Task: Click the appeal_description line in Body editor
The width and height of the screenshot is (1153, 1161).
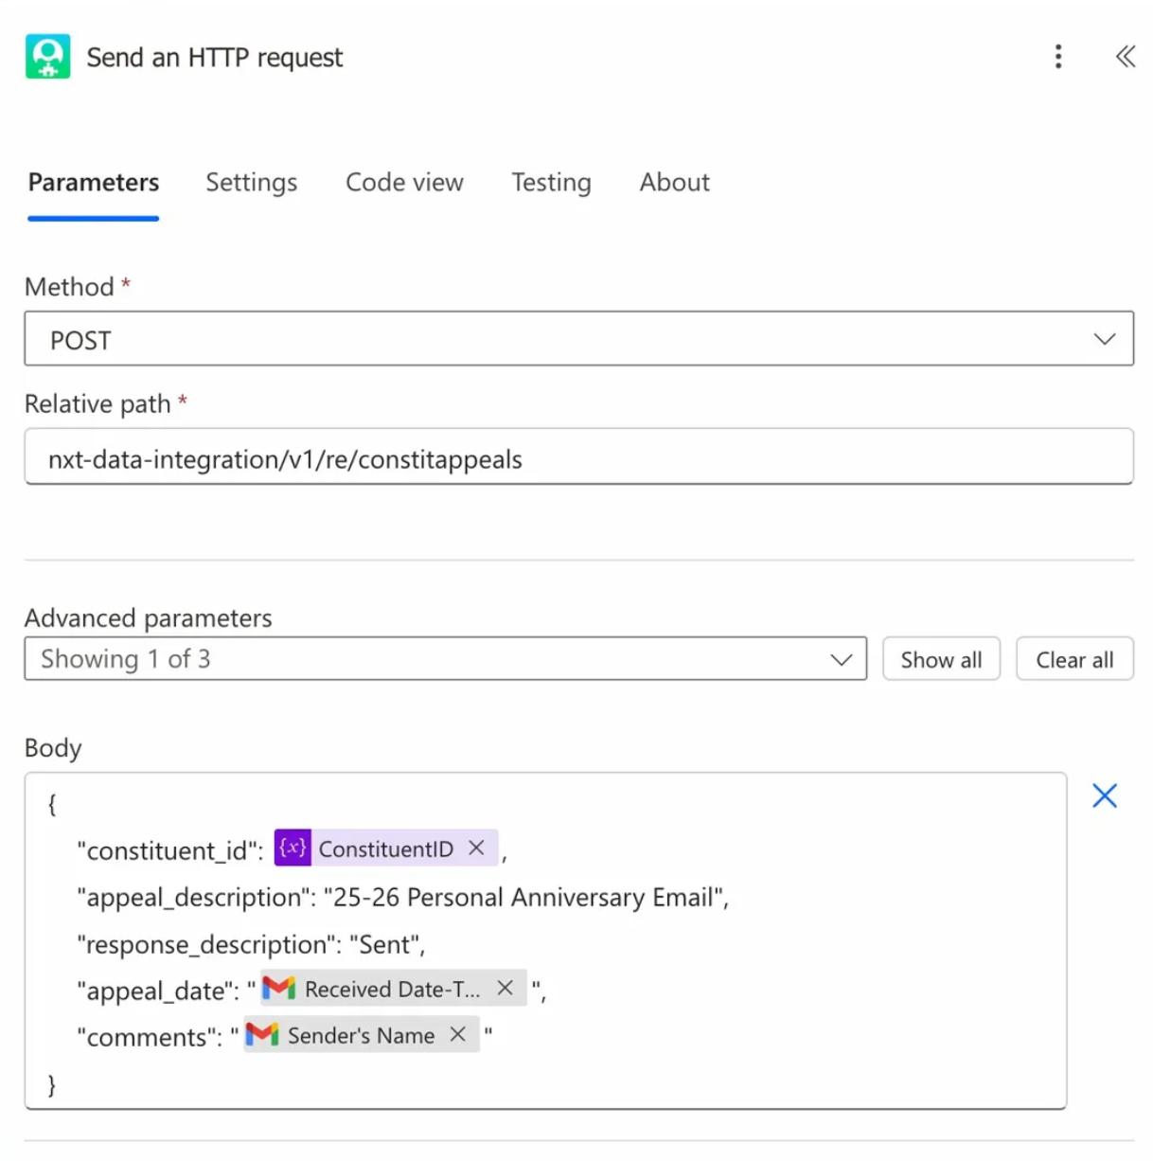Action: pos(402,897)
